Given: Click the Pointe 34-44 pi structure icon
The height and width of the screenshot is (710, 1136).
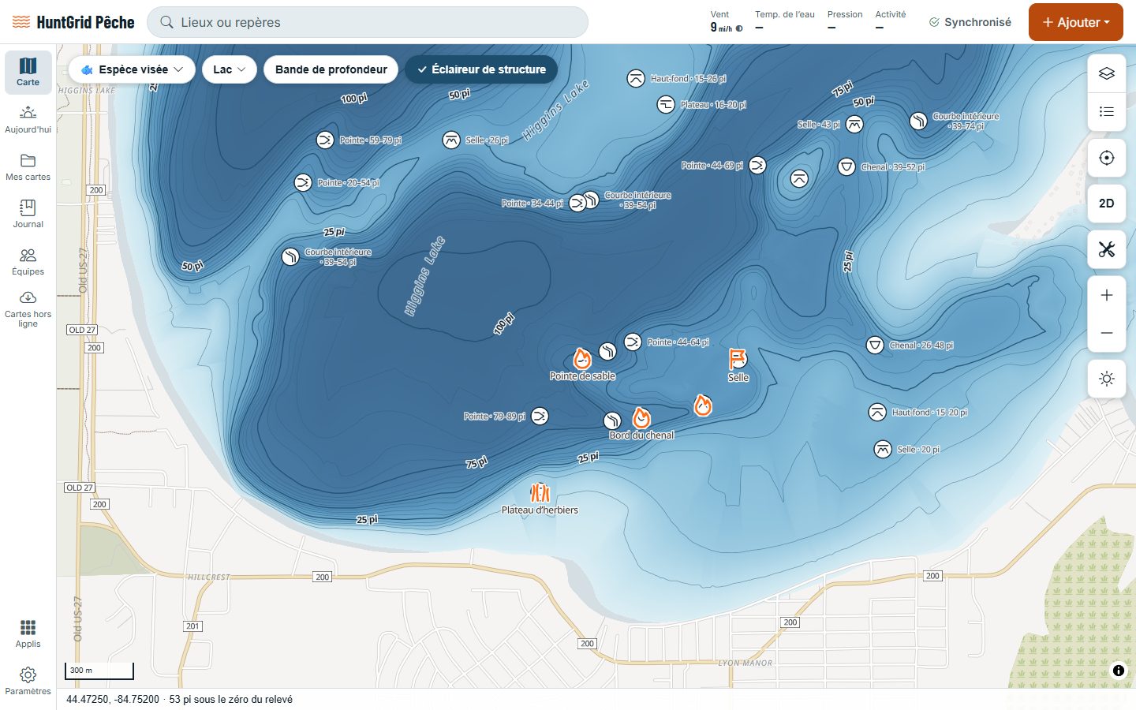Looking at the screenshot, I should coord(577,204).
